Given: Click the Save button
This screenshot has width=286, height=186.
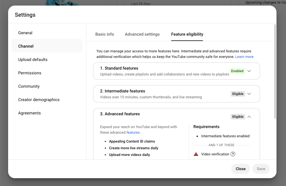Looking at the screenshot, I should point(261,169).
